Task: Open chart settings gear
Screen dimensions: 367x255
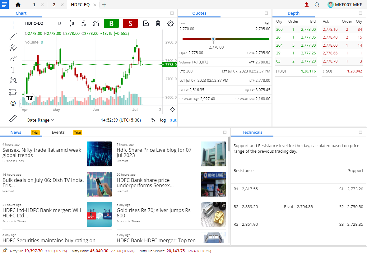Action: click(x=170, y=23)
